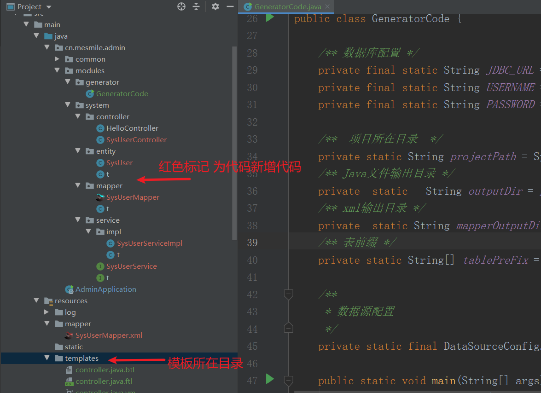541x393 pixels.
Task: Open the SysUserController class file
Action: [136, 139]
